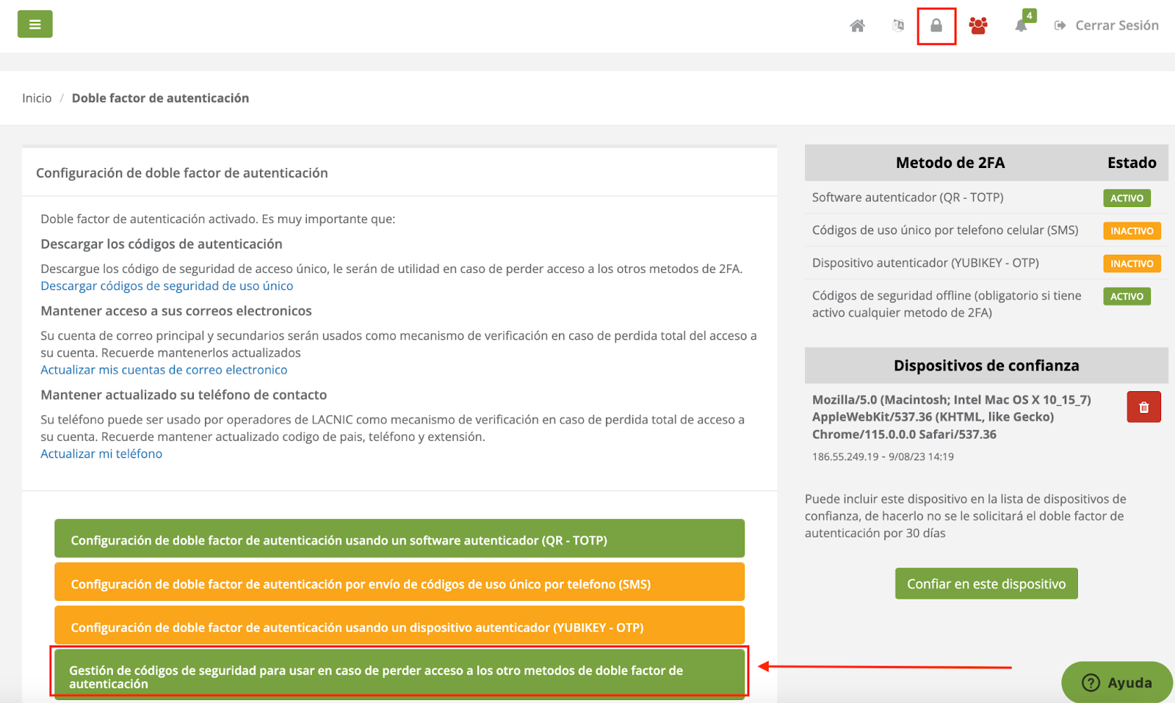Open notifications bell with badge 4

pyautogui.click(x=1021, y=26)
